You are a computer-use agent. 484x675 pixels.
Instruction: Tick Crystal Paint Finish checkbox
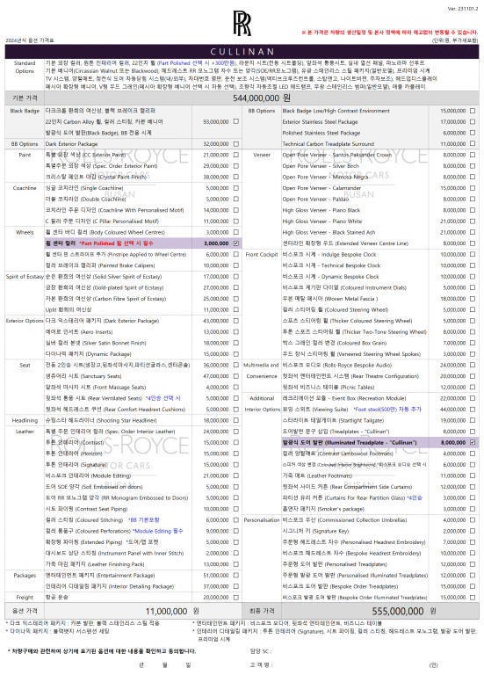(x=235, y=177)
